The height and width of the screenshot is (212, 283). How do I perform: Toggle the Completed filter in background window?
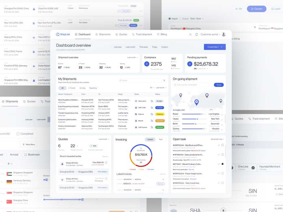tap(25, 134)
